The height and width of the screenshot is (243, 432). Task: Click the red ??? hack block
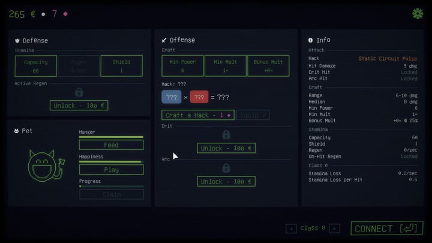click(199, 97)
